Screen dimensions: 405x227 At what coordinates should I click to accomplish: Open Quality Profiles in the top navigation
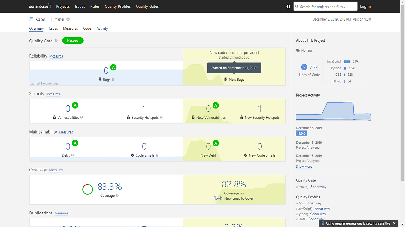coord(117,6)
